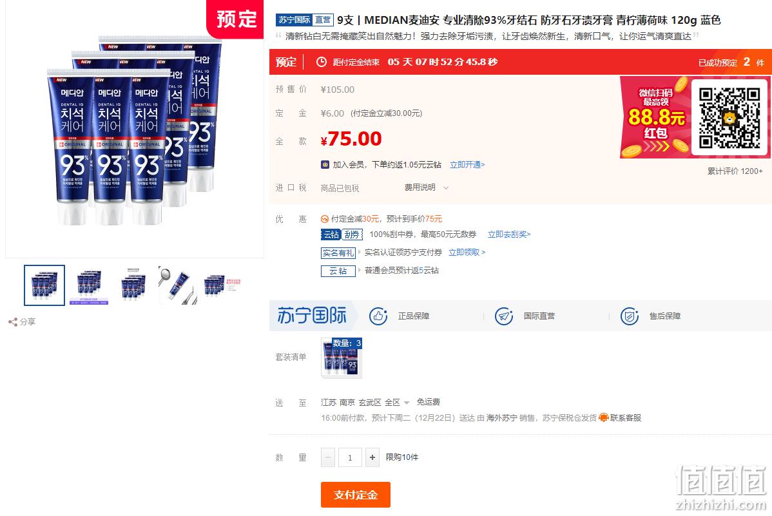Screen dimensions: 772x516
Task: Click the quantity input field
Action: click(349, 457)
